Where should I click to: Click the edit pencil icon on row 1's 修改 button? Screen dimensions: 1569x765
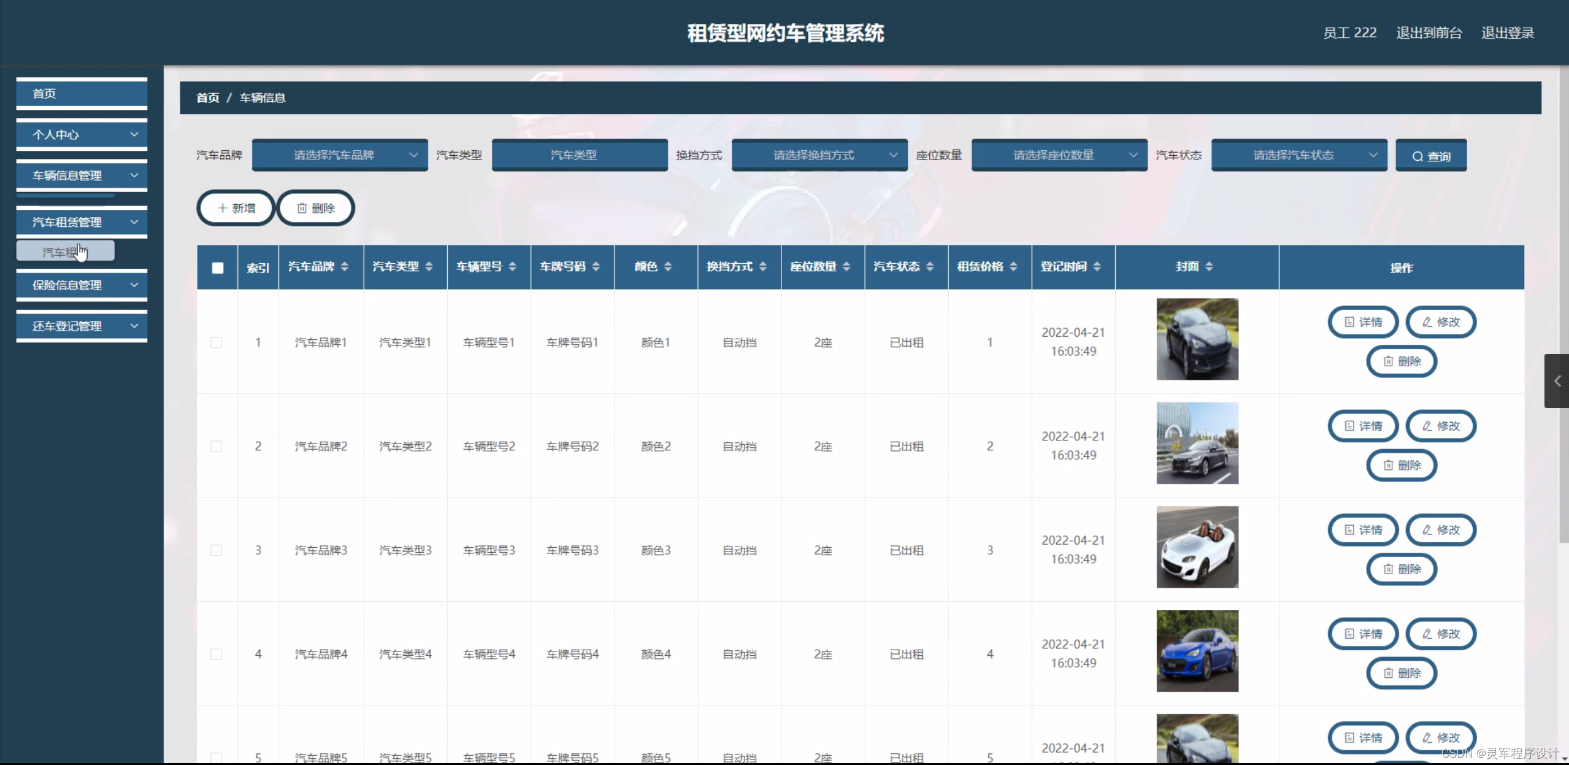1426,321
